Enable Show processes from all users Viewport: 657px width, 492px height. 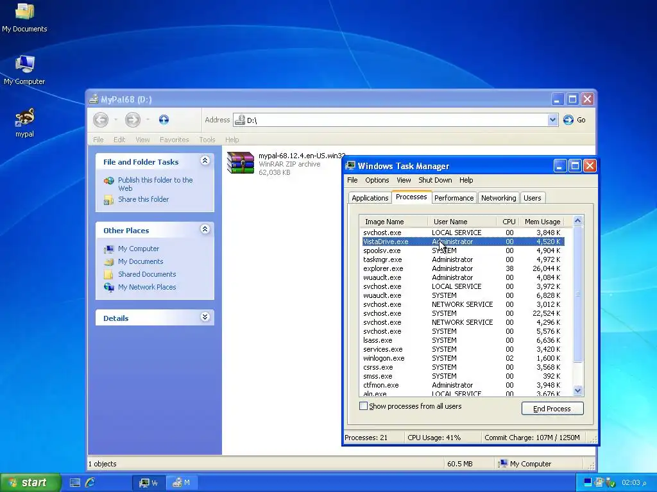coord(363,406)
